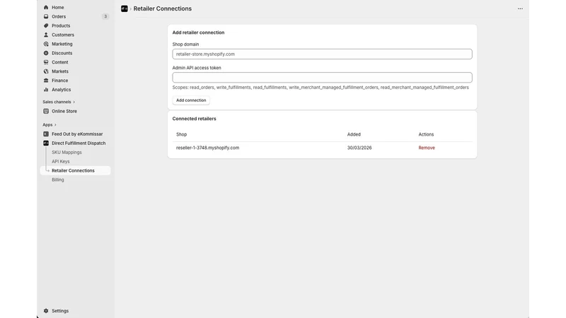The image size is (566, 318).
Task: Click the Add connection button
Action: coord(191,100)
